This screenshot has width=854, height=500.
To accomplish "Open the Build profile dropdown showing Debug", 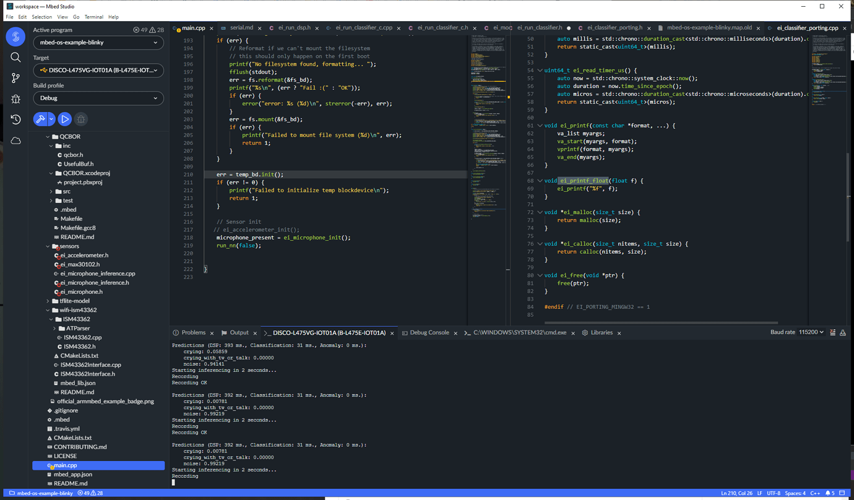I will click(98, 98).
